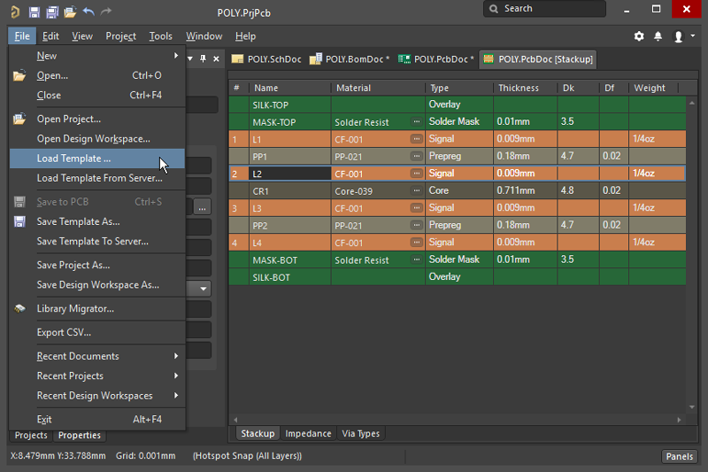Pin the side panel with pushpin icon
Image resolution: width=708 pixels, height=472 pixels.
coord(203,58)
